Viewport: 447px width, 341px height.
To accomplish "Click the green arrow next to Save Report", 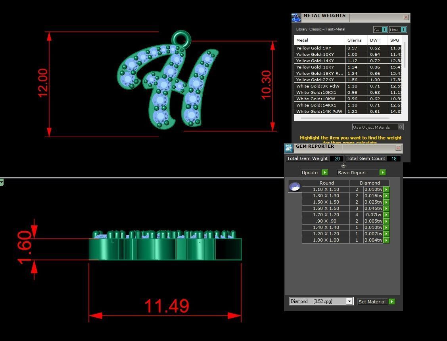I will 383,173.
